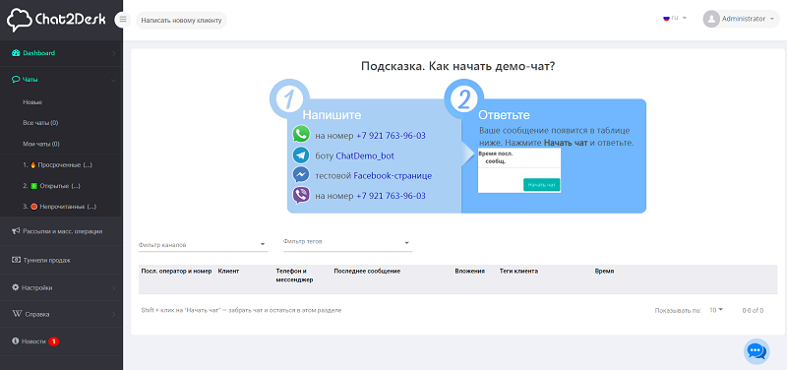The width and height of the screenshot is (787, 370).
Task: Click the WhatsApp icon in the hint
Action: pyautogui.click(x=301, y=135)
